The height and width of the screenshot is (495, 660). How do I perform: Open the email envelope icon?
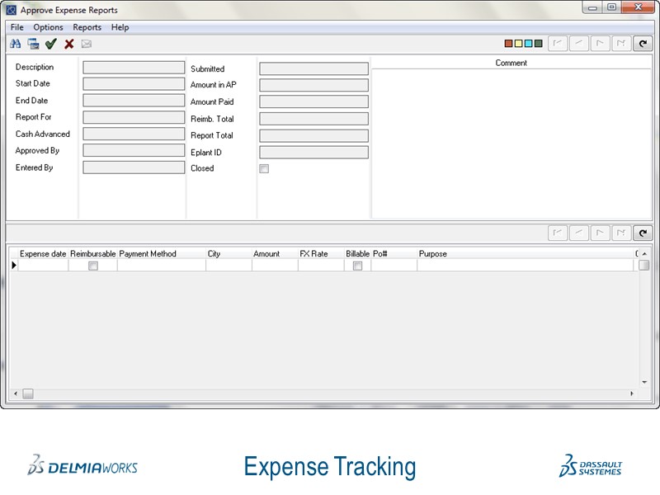86,44
